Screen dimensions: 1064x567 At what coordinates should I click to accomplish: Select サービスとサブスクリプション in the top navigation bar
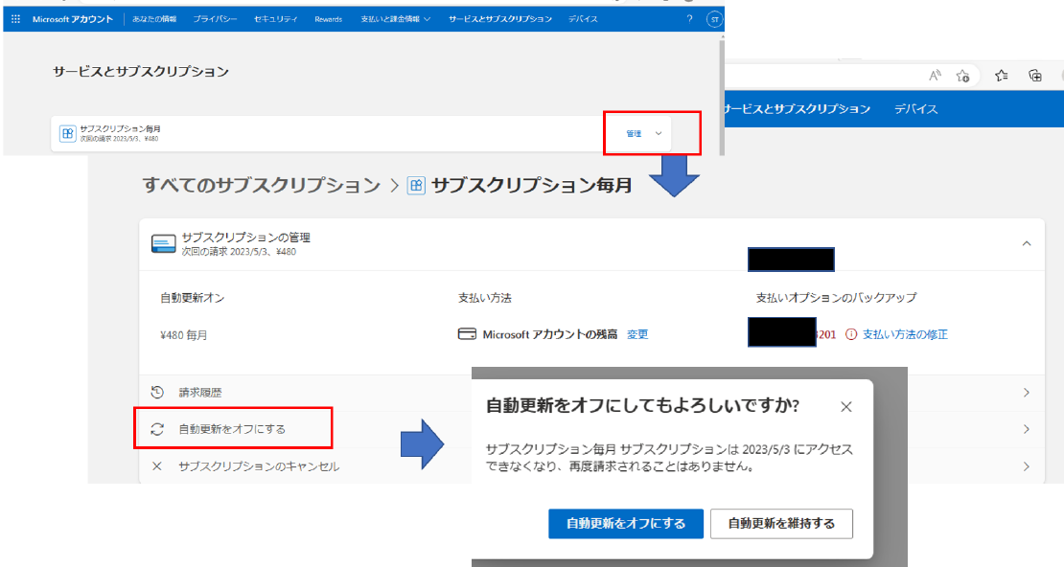point(500,19)
